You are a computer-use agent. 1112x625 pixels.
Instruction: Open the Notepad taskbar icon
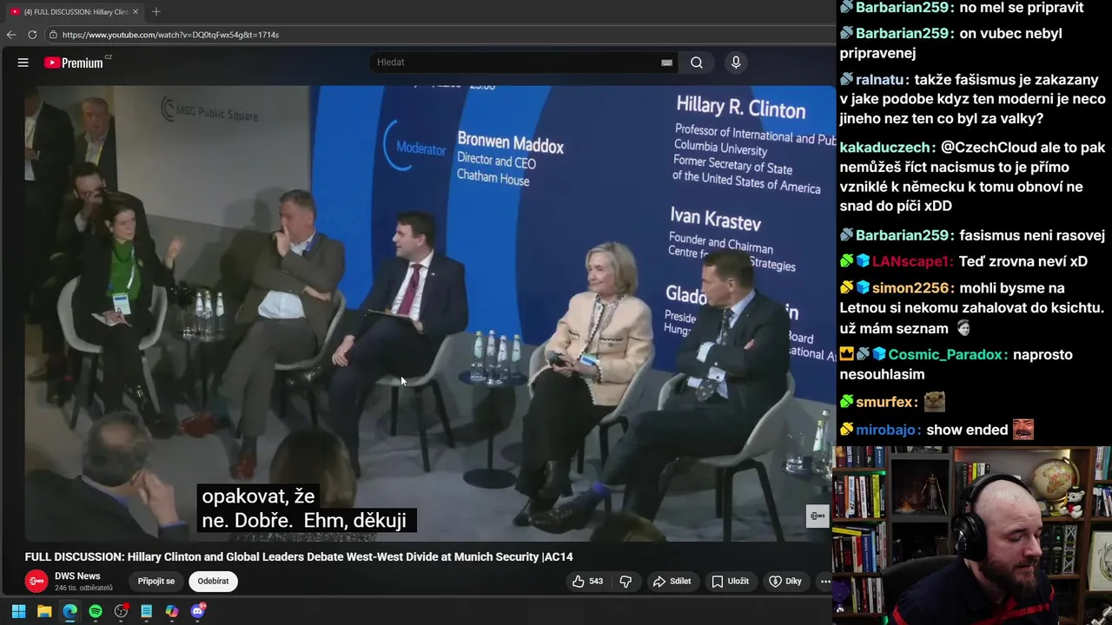point(147,611)
